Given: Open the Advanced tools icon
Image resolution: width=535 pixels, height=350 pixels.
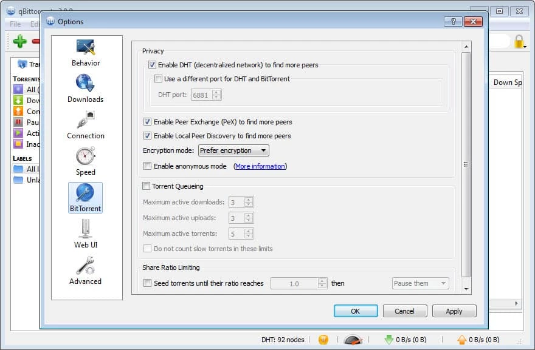Looking at the screenshot, I should coord(86,266).
